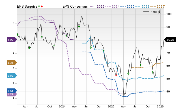
Task: Click the 2024 EPS consensus legend entry
Action: click(112, 7)
